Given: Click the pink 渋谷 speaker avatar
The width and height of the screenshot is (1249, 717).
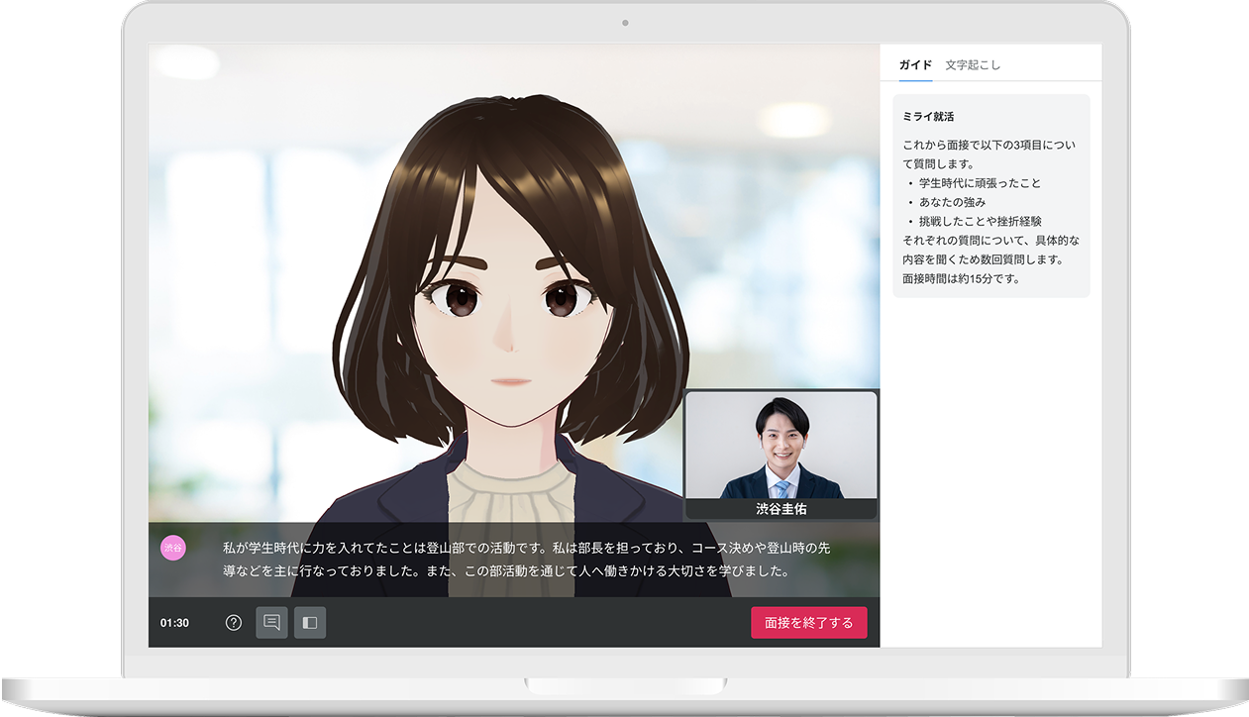Looking at the screenshot, I should [173, 548].
